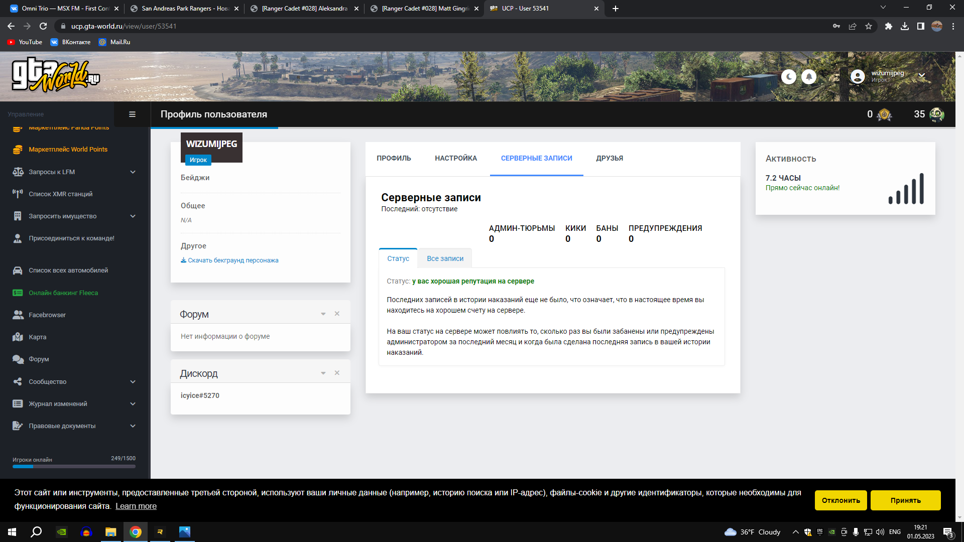This screenshot has width=964, height=542.
Task: Bookmark this page with star icon
Action: (x=869, y=26)
